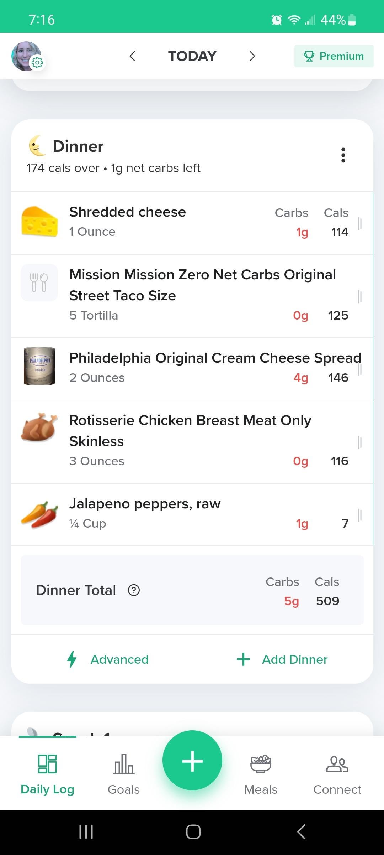Screen dimensions: 384x855
Task: Tap the drag handle beside Shredded cheese
Action: tap(360, 224)
